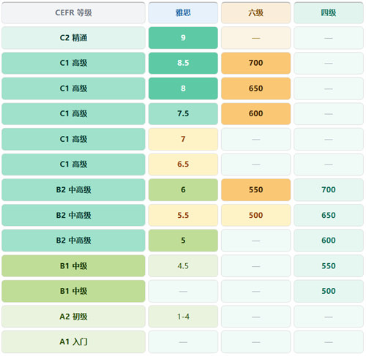
Task: Click the 四级 dash cell in C2 row
Action: click(329, 38)
